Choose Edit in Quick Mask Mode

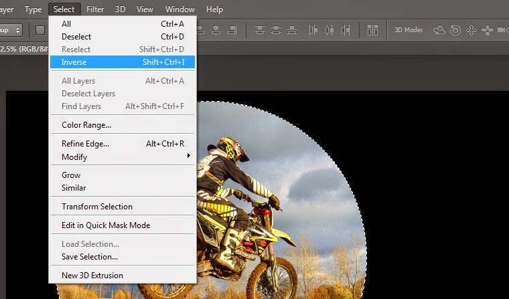pos(123,225)
